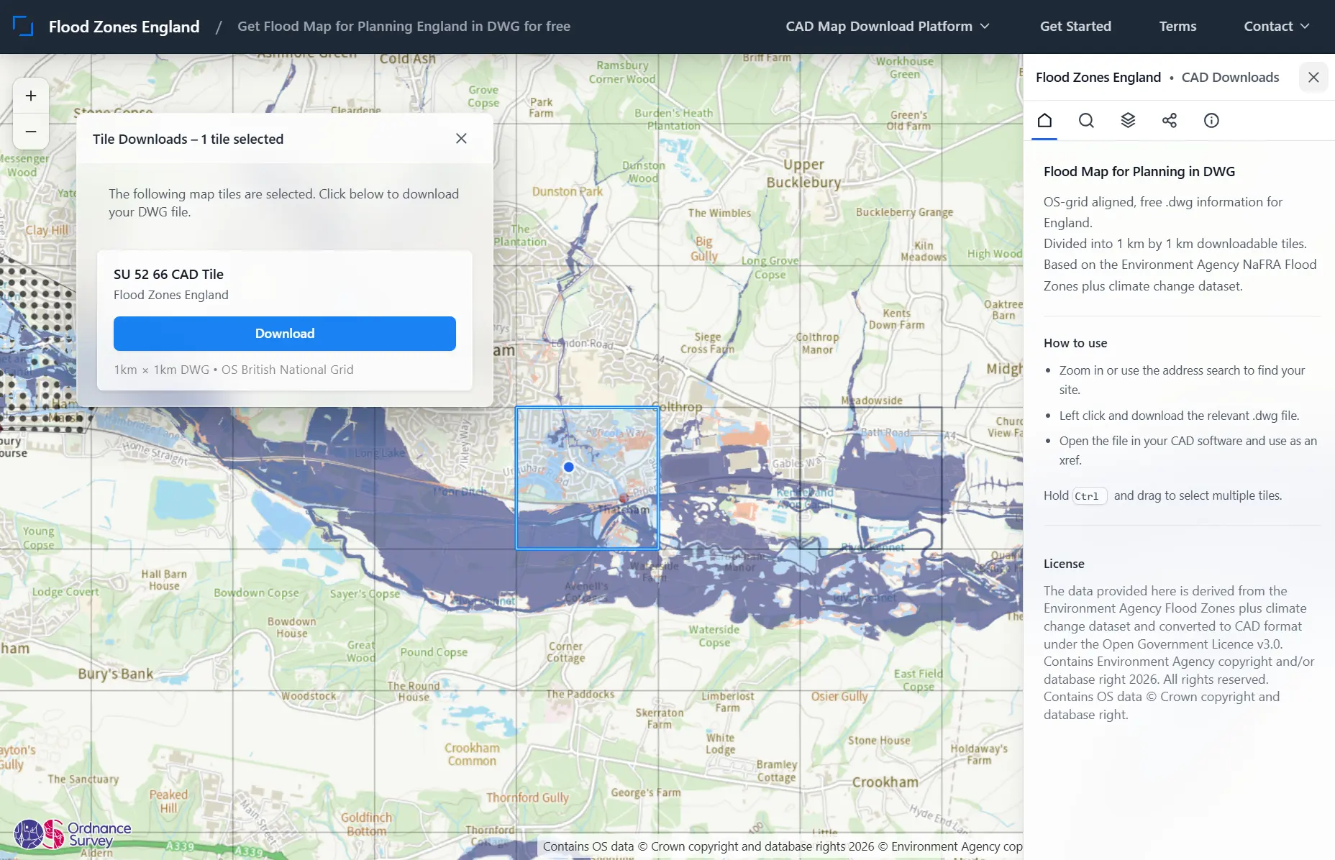1335x860 pixels.
Task: Go to Flood Zones England home link
Action: click(x=124, y=27)
